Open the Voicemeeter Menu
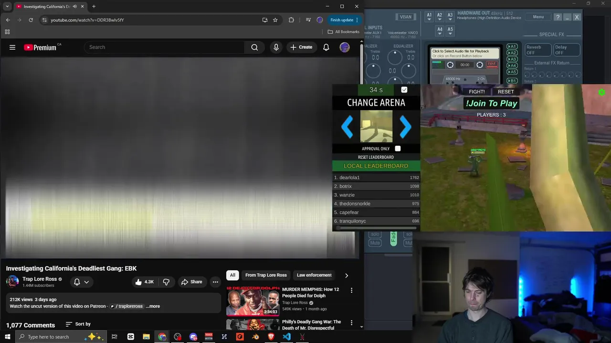 (538, 17)
